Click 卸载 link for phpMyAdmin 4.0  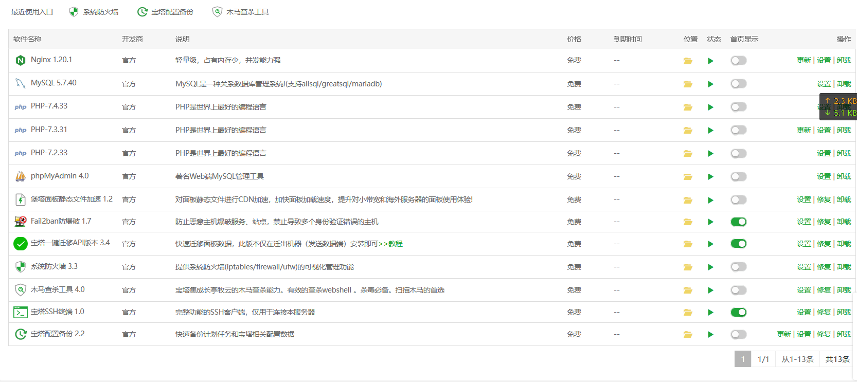pos(844,176)
